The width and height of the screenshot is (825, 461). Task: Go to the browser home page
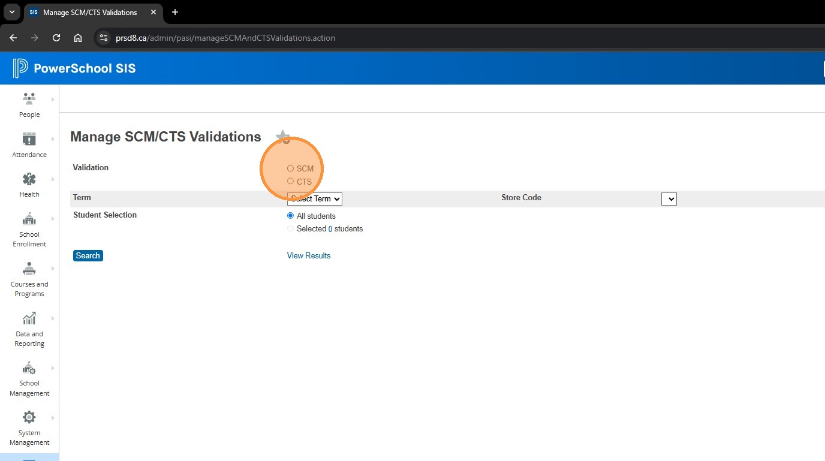click(x=78, y=38)
